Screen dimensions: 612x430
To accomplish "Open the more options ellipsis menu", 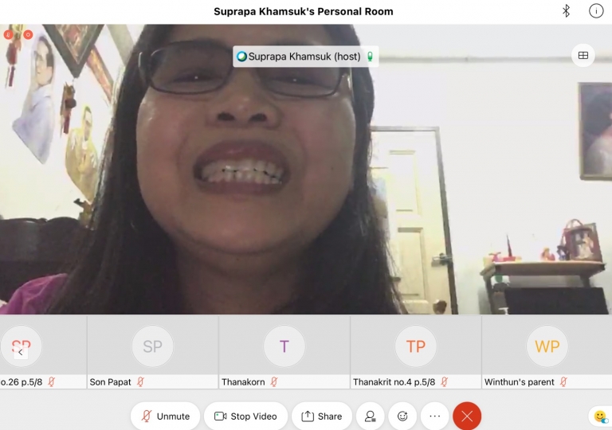I will [435, 416].
